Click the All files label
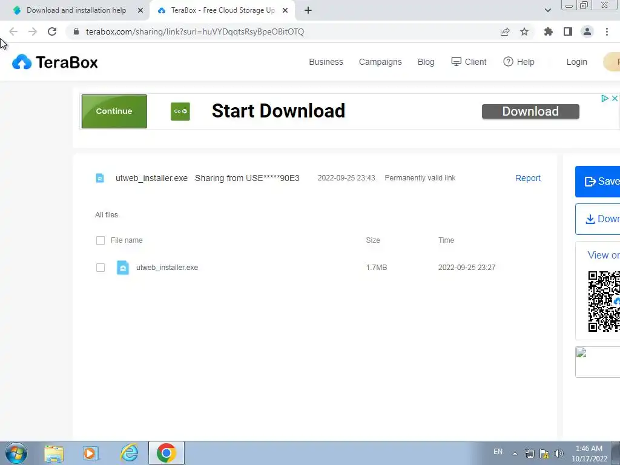This screenshot has width=620, height=465. tap(107, 215)
